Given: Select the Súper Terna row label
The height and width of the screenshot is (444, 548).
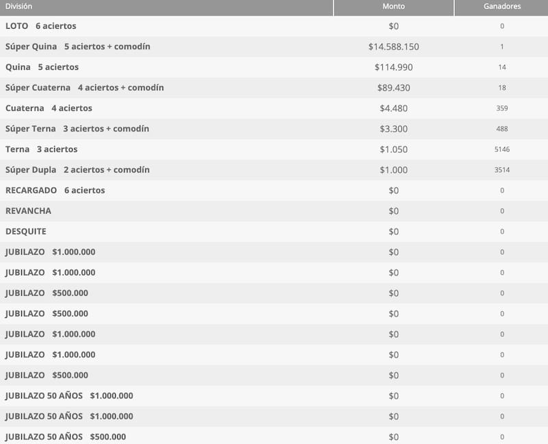Looking at the screenshot, I should click(x=77, y=129).
